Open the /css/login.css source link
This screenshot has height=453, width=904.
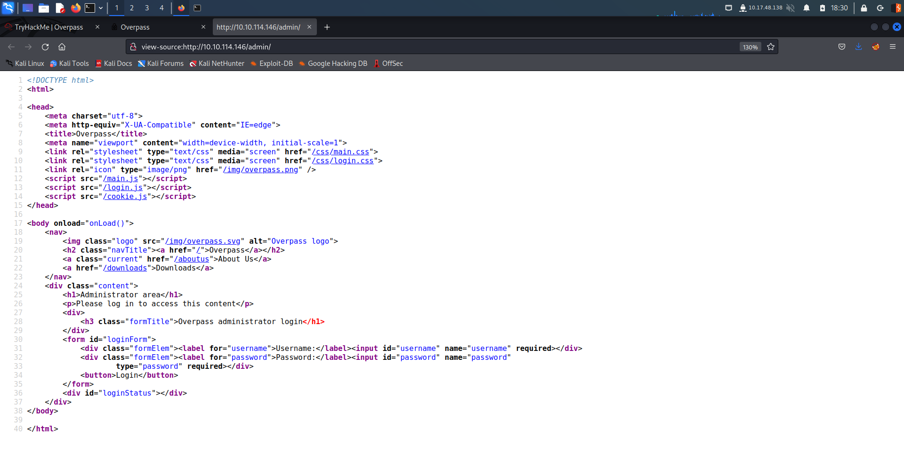click(343, 160)
